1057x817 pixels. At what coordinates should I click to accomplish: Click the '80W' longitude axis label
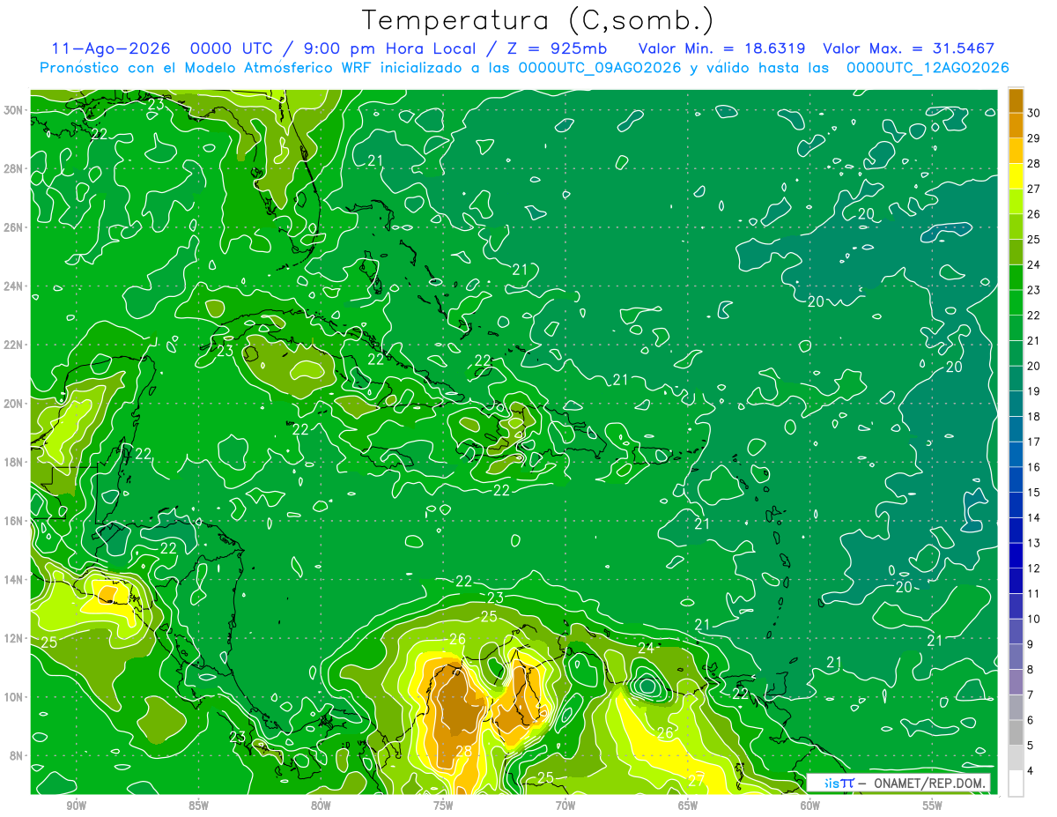(321, 805)
